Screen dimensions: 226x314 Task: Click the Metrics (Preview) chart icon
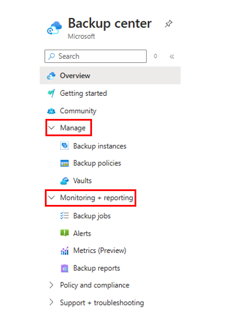[x=64, y=251]
